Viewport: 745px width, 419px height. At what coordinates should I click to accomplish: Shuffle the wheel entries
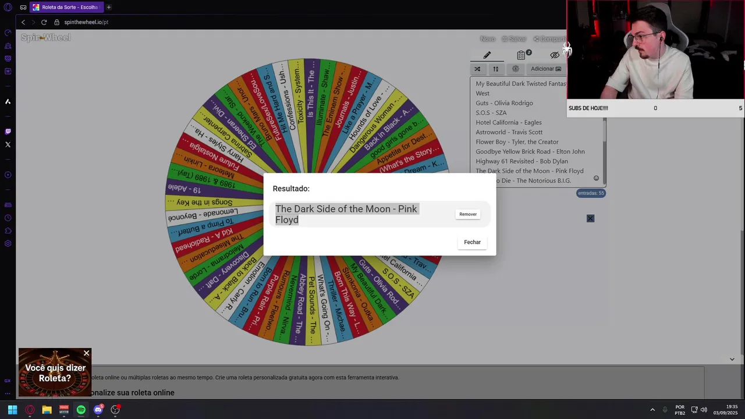click(x=477, y=69)
